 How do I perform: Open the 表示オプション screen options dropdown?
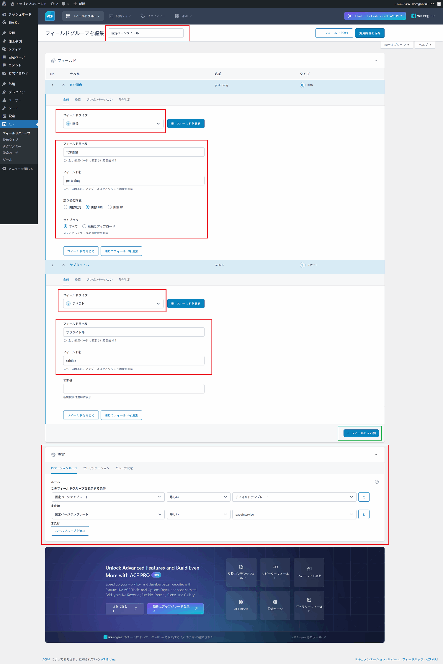coord(396,45)
